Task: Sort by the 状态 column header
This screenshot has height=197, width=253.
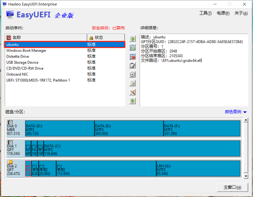Action: click(x=106, y=38)
